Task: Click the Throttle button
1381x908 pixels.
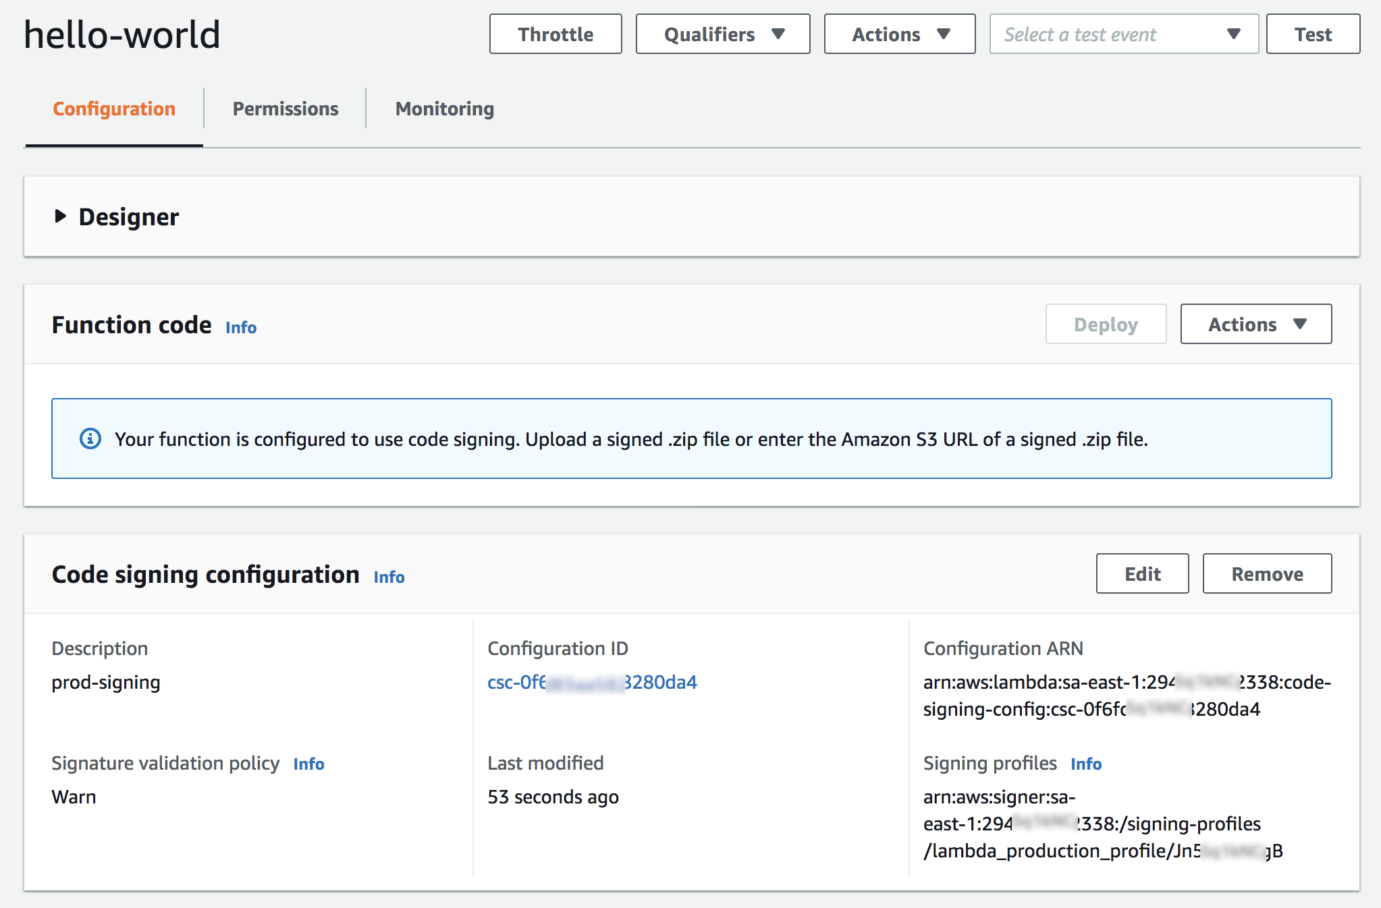Action: tap(555, 34)
